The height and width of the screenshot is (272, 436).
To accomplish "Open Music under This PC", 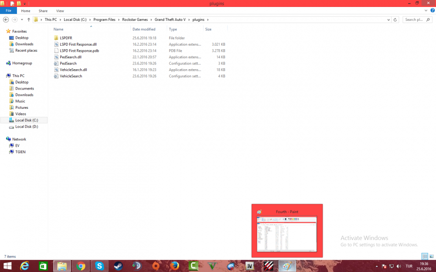I will coord(20,101).
